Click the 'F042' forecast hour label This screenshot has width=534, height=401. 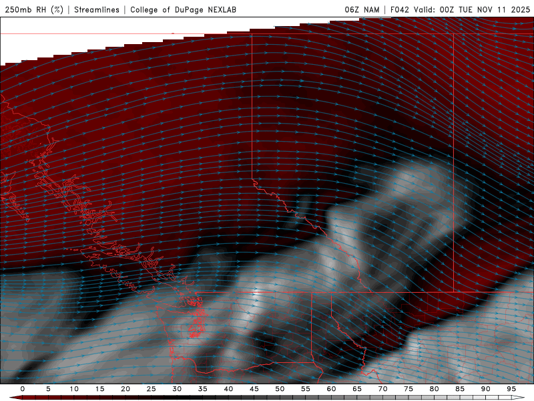[399, 9]
